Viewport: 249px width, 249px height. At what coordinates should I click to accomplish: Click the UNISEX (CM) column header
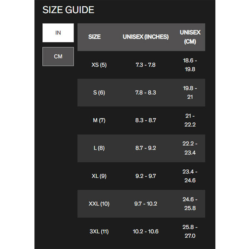[x=190, y=37]
